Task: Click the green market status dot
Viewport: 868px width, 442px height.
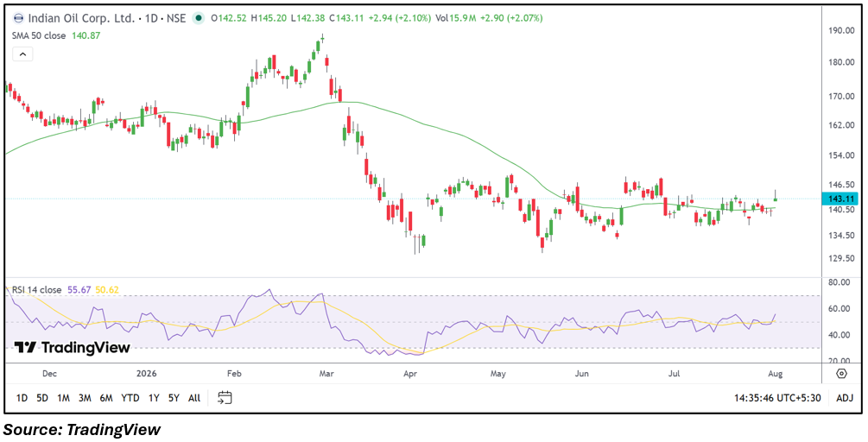Action: 198,18
